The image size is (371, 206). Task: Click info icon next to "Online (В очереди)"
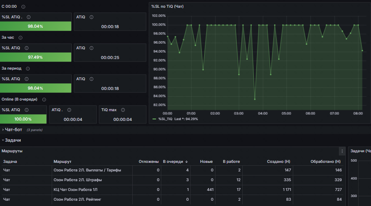(44, 99)
